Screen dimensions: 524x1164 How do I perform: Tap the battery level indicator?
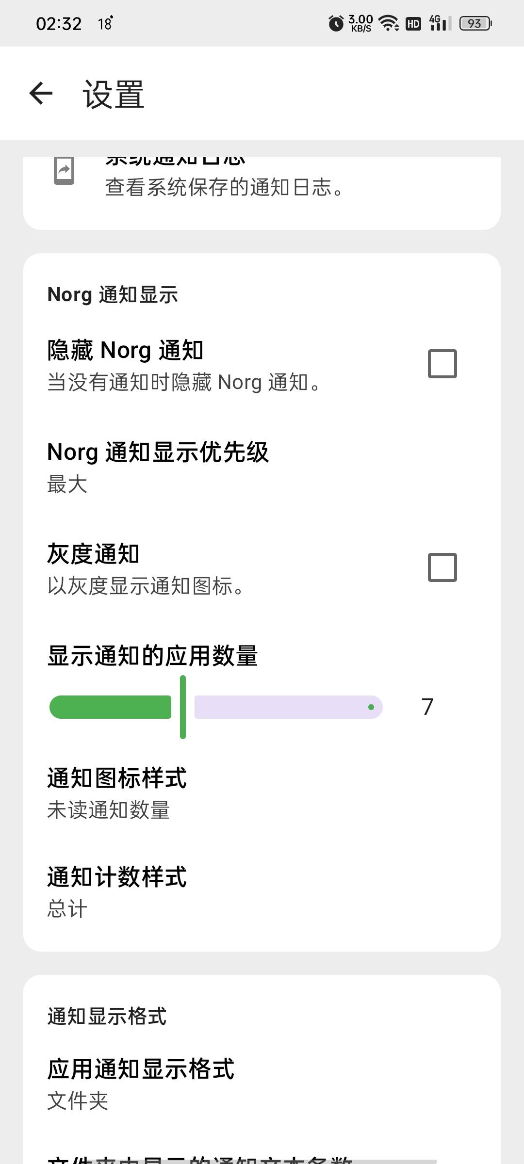(475, 23)
